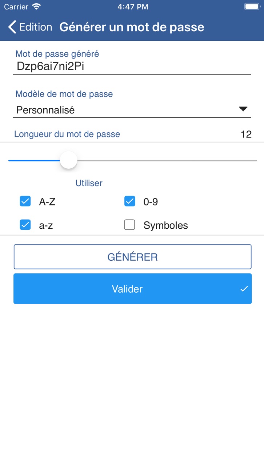
Task: Confirm with the Valider button
Action: 133,289
